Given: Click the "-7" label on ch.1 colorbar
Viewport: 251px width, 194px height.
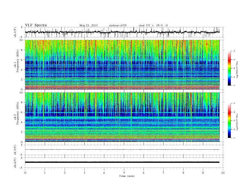Looking at the screenshot, I should pyautogui.click(x=234, y=86).
